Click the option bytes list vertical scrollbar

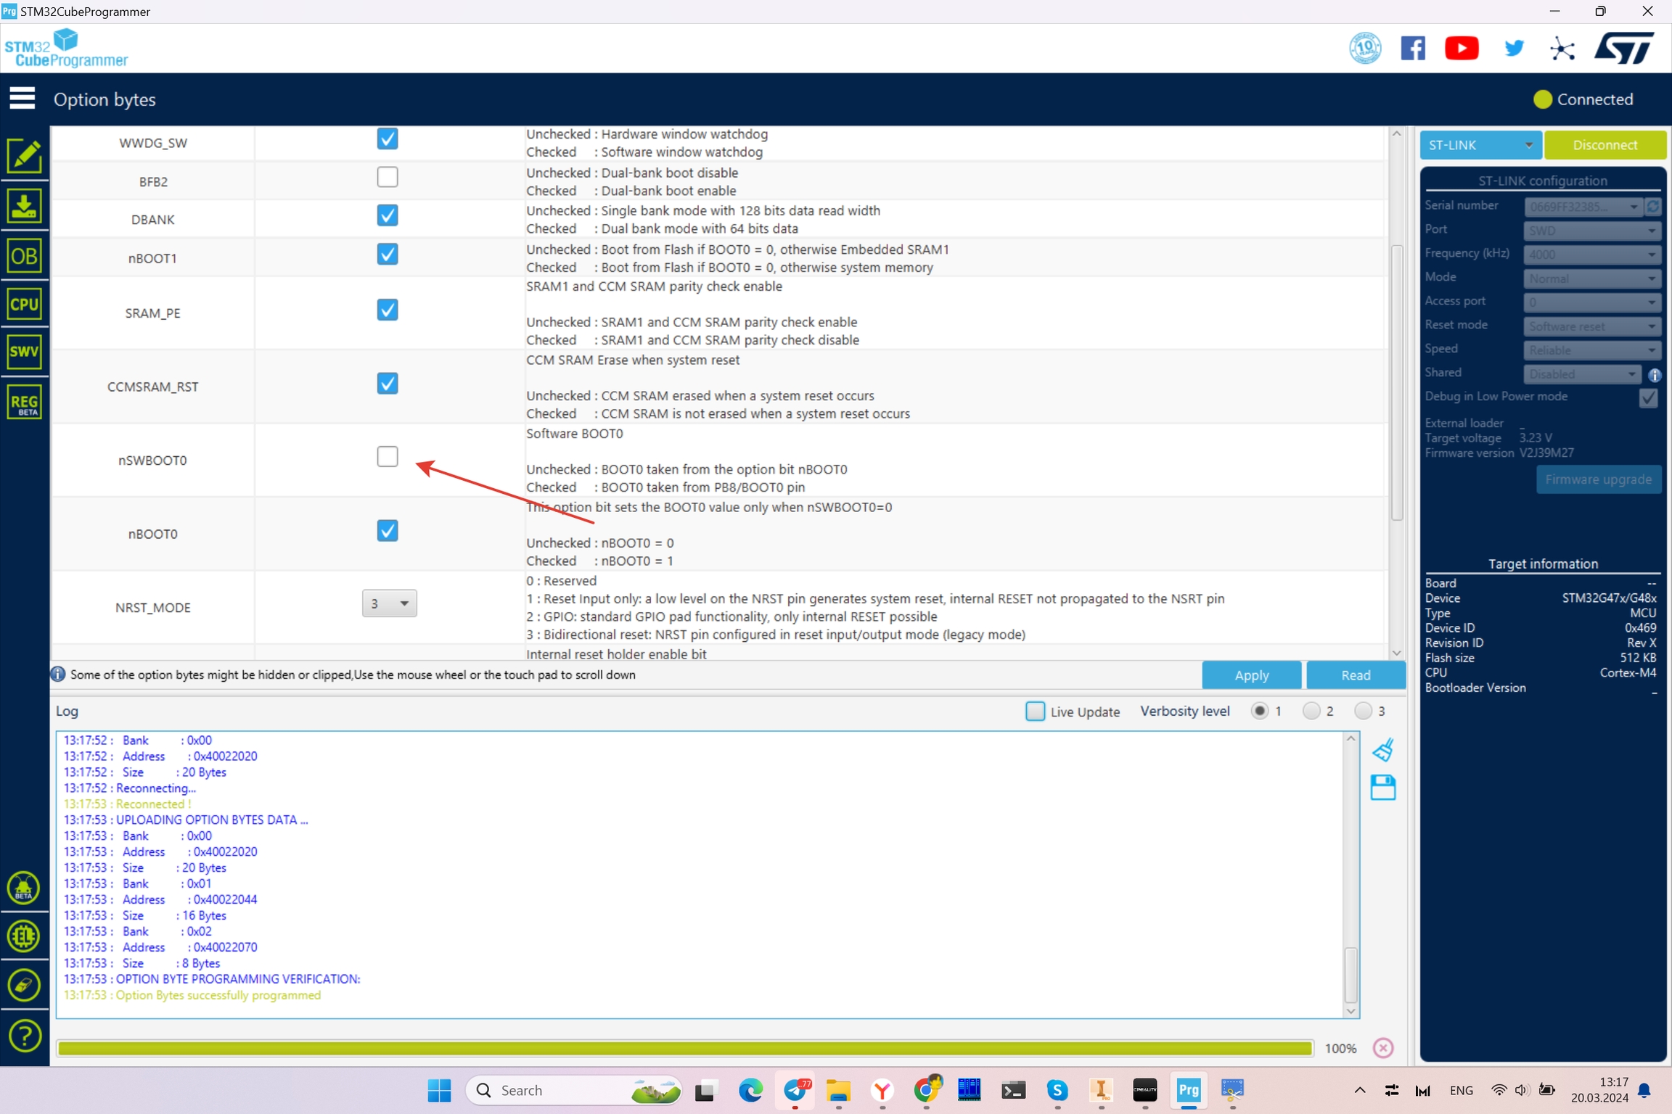coord(1396,383)
